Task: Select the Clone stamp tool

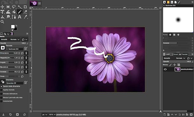Action: pos(2,17)
